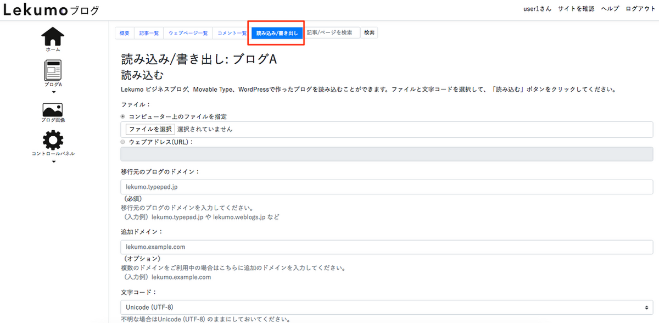Expand the arrow under ブログA
This screenshot has height=323, width=659.
pos(53,92)
